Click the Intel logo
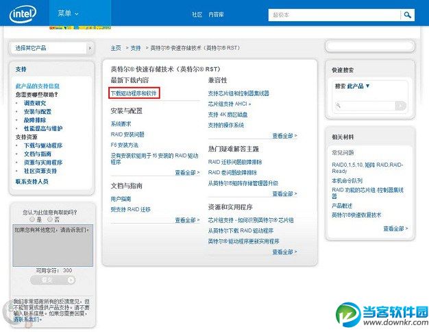Viewport: 429px width, 332px height. click(23, 14)
